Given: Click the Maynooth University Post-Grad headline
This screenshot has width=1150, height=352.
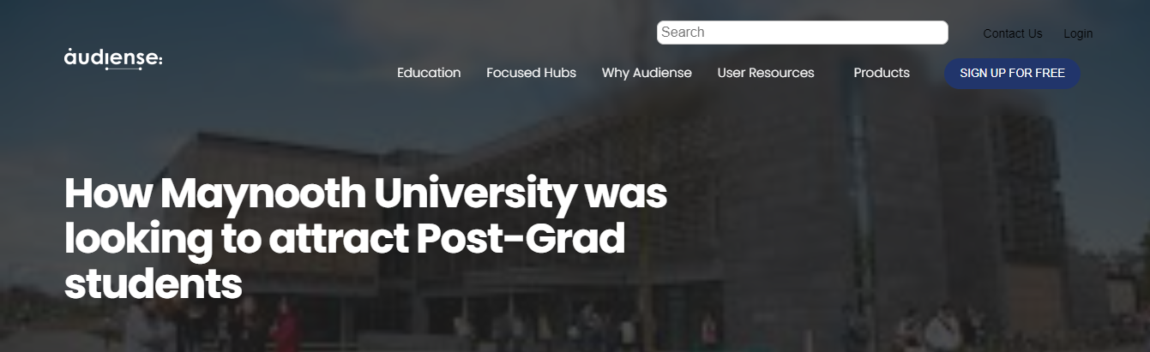Looking at the screenshot, I should click(x=365, y=240).
